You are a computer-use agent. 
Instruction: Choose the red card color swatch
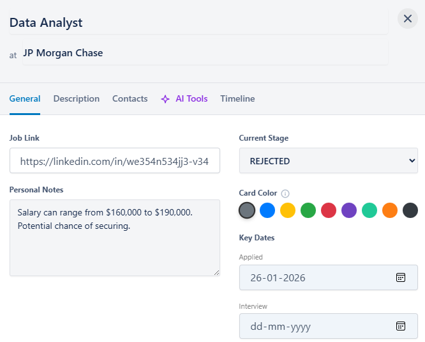(329, 210)
